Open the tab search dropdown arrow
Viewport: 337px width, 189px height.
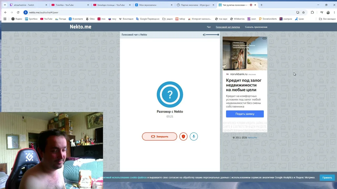pyautogui.click(x=5, y=5)
